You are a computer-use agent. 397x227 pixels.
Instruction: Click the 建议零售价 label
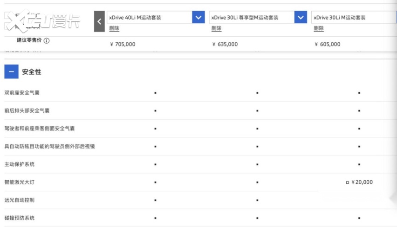point(29,40)
